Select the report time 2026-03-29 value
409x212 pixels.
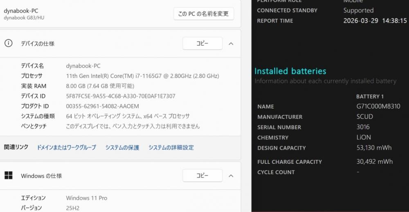click(375, 20)
